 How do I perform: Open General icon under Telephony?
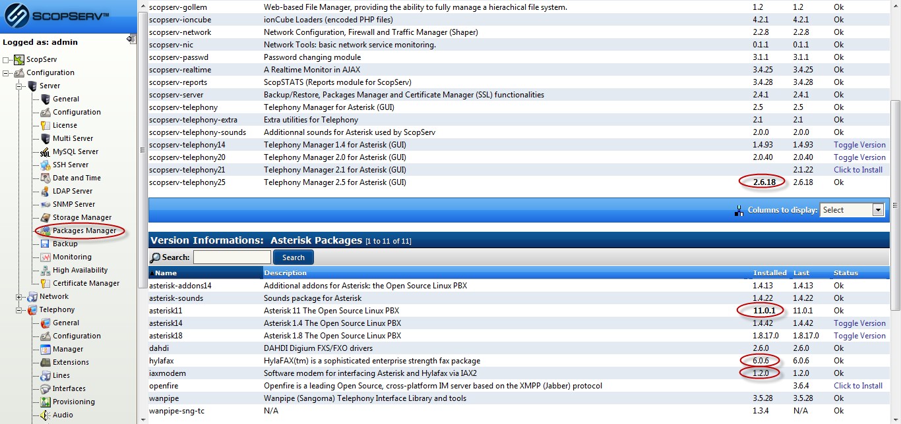[46, 323]
